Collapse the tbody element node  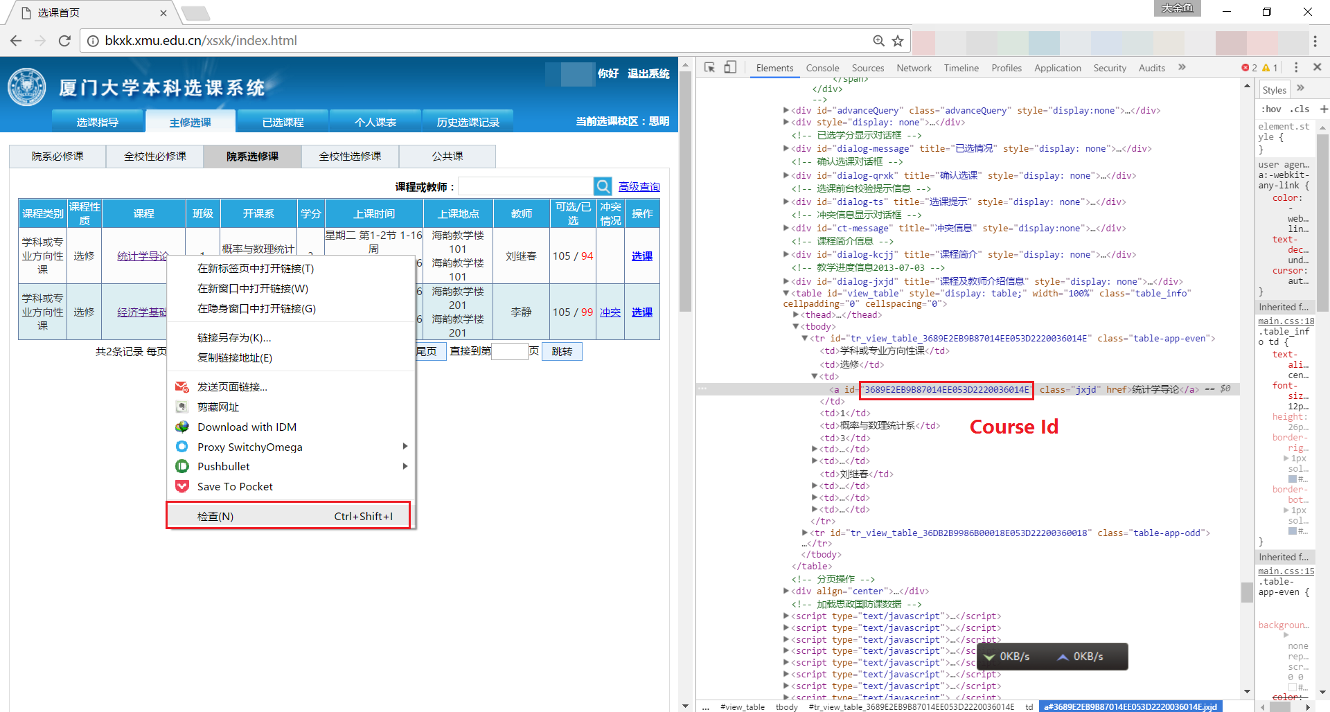click(795, 326)
